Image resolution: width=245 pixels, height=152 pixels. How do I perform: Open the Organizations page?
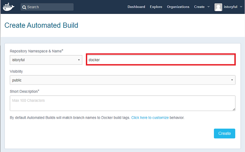178,7
